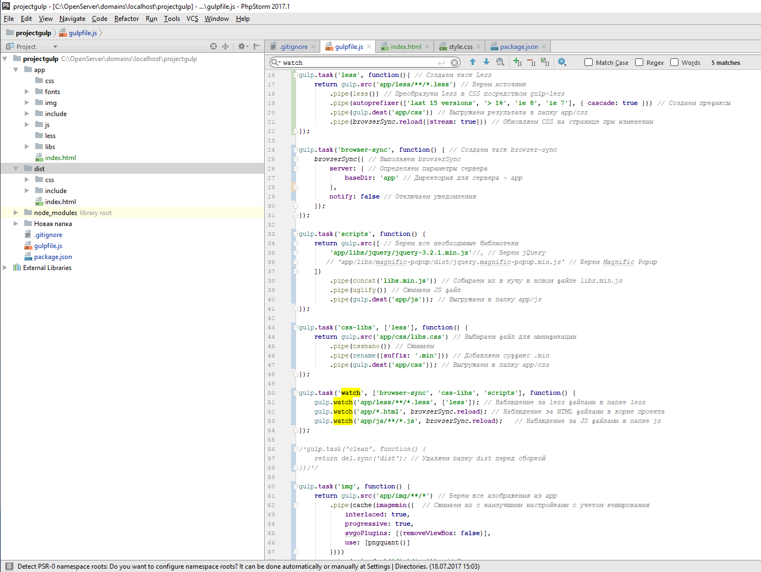Close the .gitignore tab

pyautogui.click(x=314, y=47)
